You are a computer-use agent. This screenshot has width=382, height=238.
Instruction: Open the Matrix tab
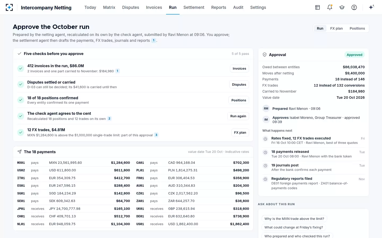tap(109, 7)
